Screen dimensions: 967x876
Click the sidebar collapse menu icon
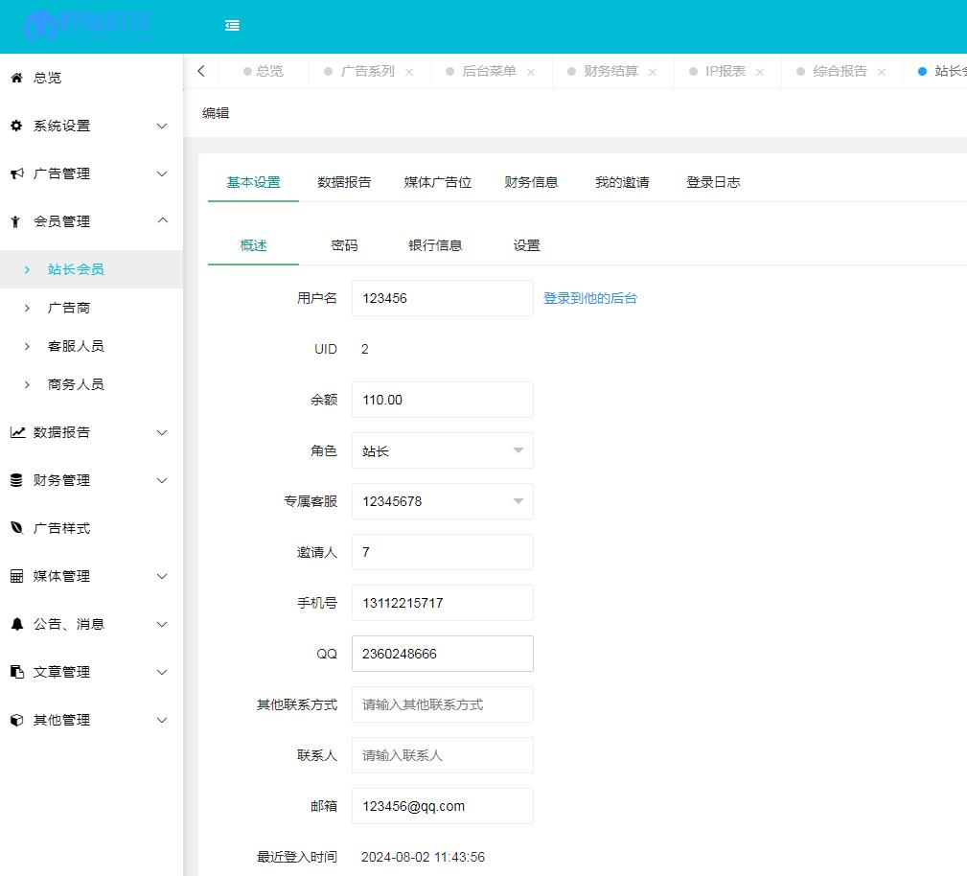232,26
